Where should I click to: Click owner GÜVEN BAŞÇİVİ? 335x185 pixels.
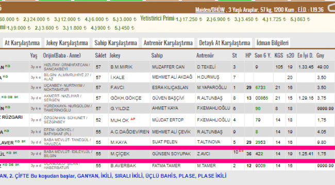(168, 98)
